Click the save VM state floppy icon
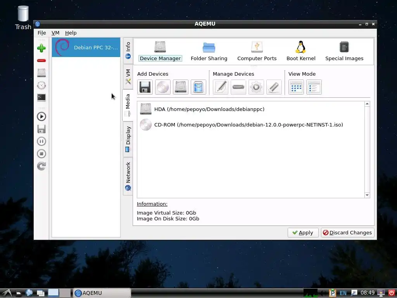 click(x=41, y=129)
